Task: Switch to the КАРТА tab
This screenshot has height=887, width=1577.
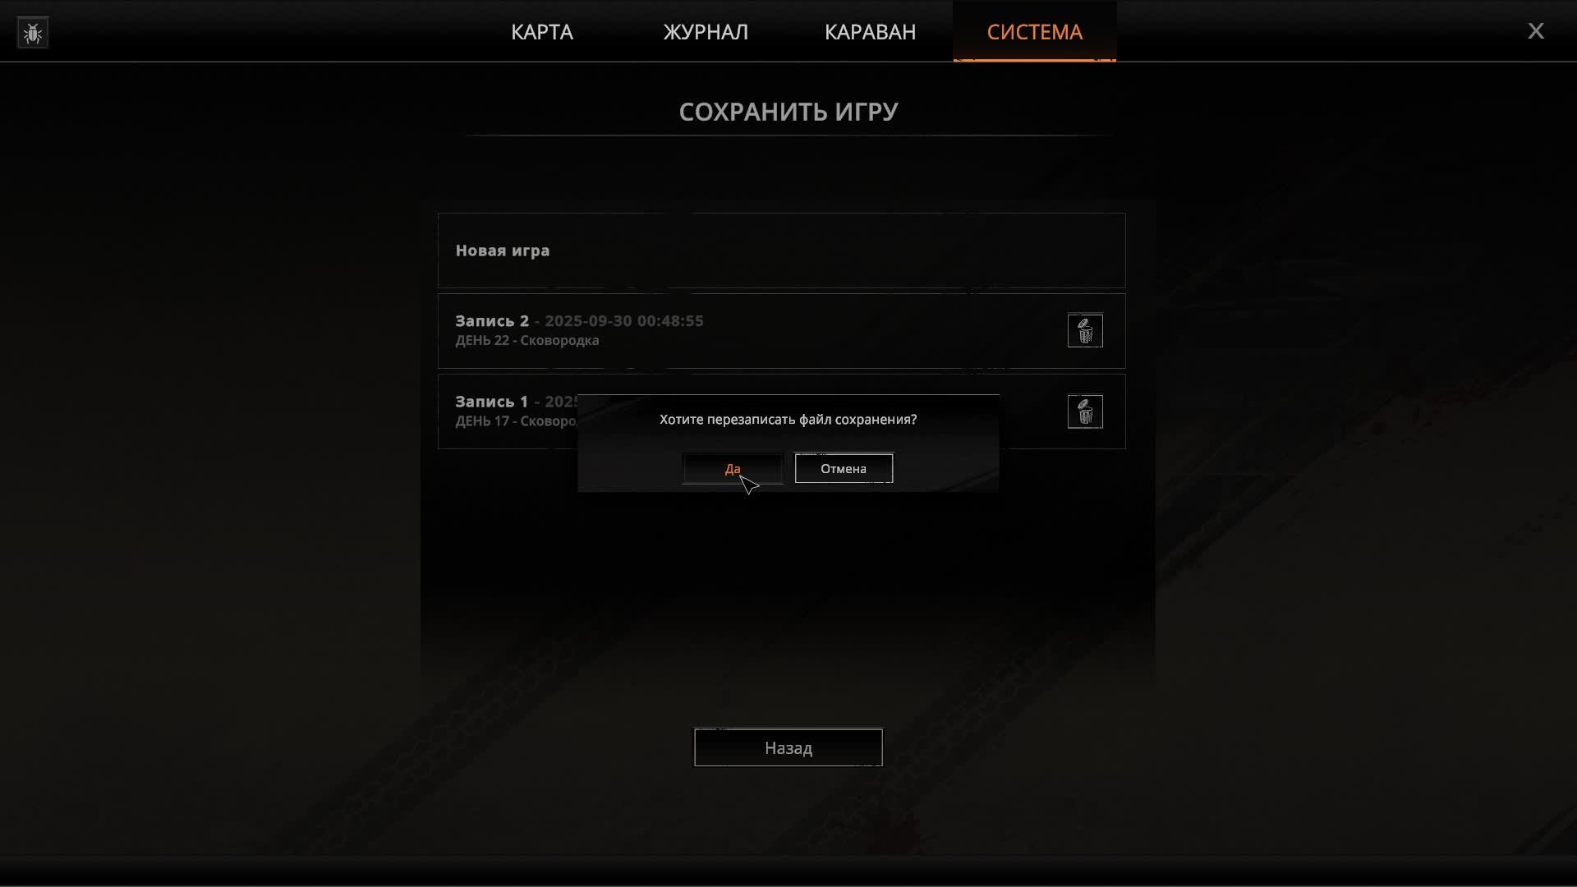Action: 542,32
